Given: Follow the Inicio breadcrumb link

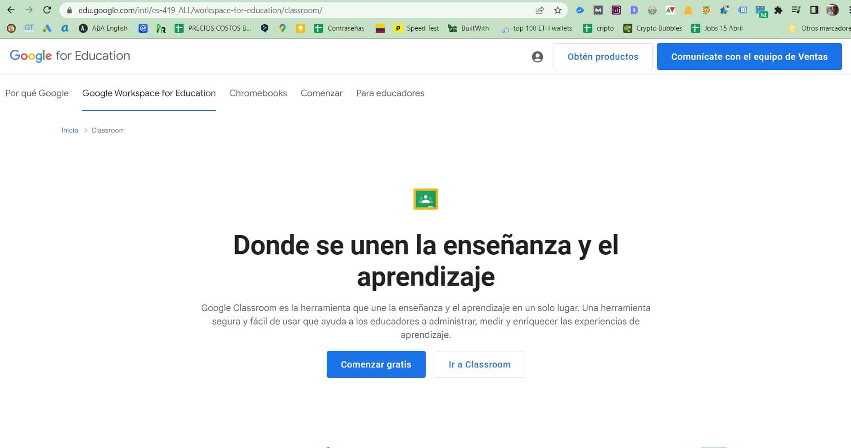Looking at the screenshot, I should pos(70,130).
